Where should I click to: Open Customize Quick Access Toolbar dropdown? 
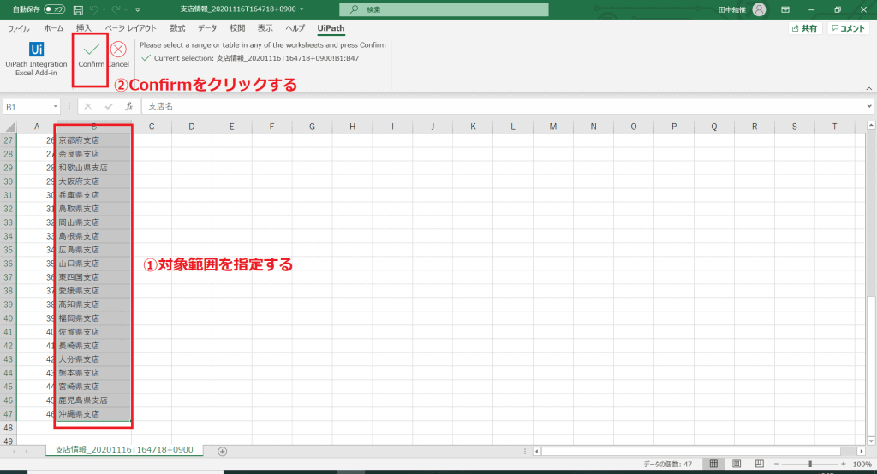(139, 9)
